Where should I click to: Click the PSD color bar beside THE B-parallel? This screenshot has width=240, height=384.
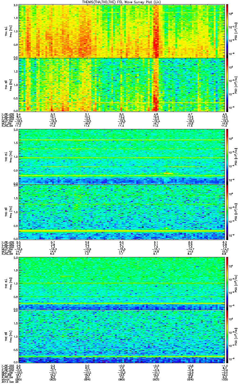[x=228, y=336]
